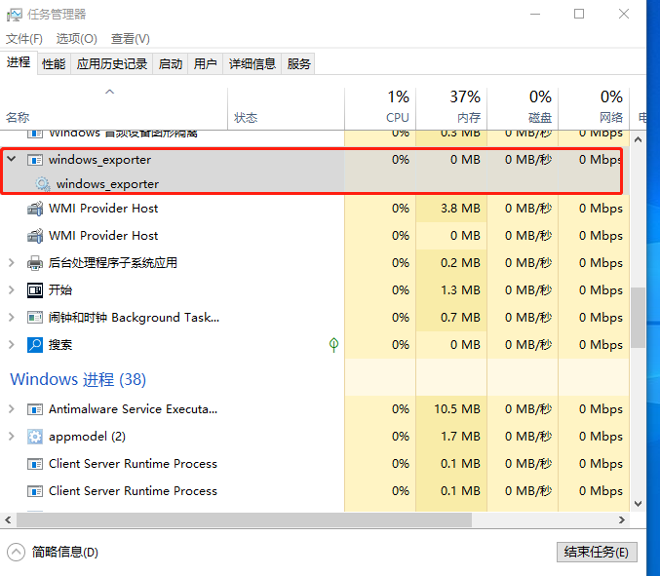Expand the appmodel (2) group

click(x=12, y=437)
